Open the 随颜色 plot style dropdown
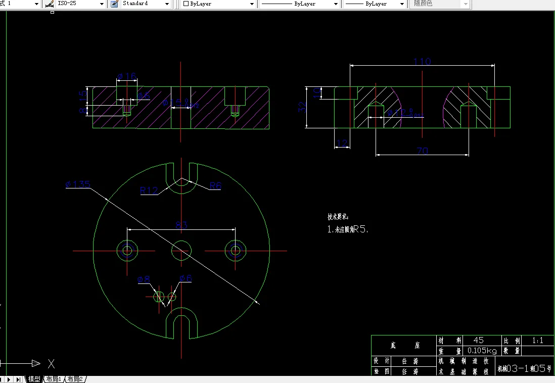 (466, 4)
